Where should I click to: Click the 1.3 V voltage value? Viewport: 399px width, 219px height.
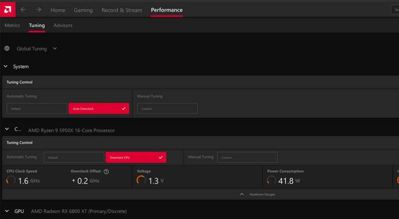156,181
